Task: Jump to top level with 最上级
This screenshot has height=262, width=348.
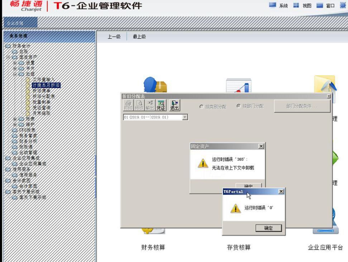Action: click(x=139, y=37)
